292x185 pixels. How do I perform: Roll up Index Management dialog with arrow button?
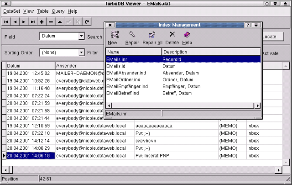pyautogui.click(x=256, y=25)
